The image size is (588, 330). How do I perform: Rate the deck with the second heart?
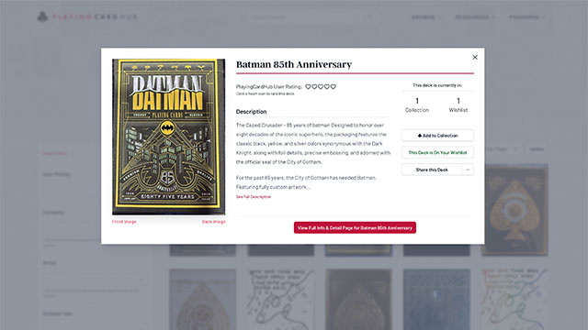[x=314, y=86]
